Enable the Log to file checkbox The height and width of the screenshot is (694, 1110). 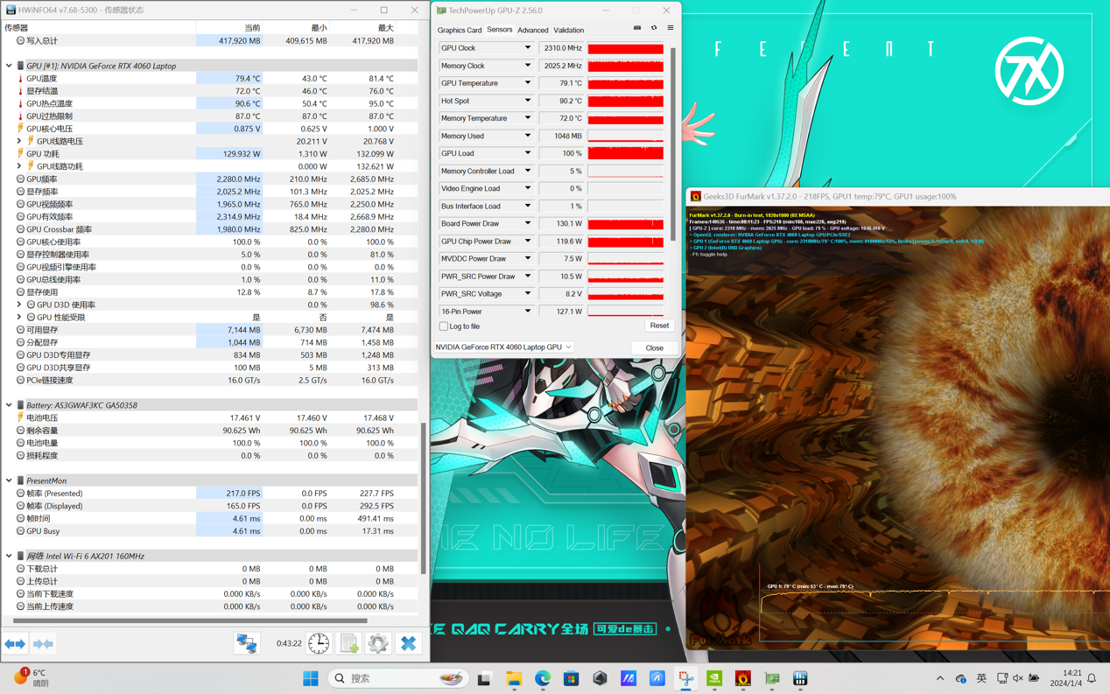(x=444, y=326)
